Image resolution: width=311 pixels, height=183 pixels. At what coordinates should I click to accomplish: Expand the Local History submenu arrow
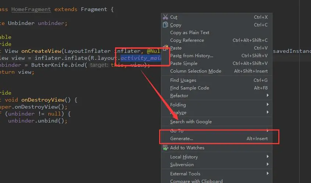[x=268, y=157]
